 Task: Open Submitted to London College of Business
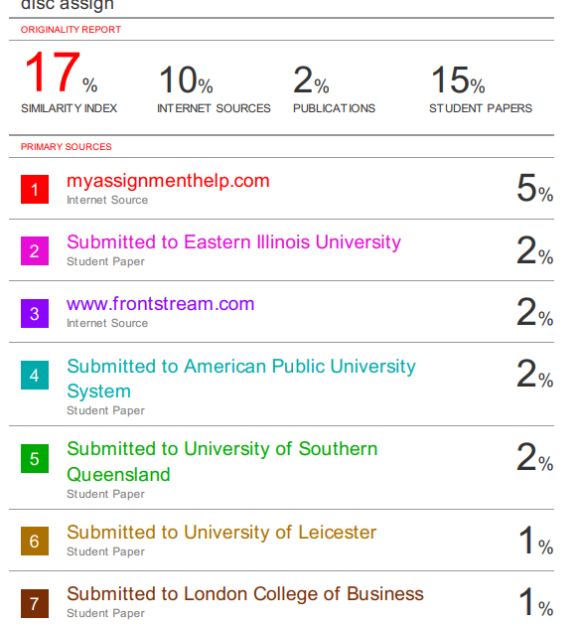coord(245,594)
